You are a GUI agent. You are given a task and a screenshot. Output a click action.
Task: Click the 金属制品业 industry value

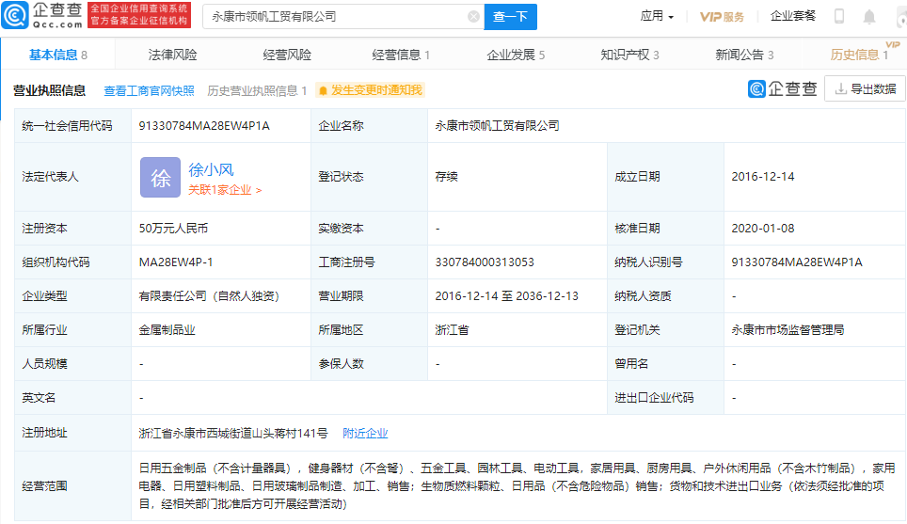[x=167, y=330]
